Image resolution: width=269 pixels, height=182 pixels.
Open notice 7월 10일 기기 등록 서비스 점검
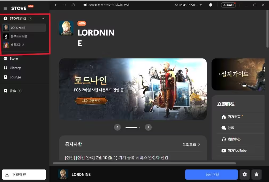click(x=117, y=158)
